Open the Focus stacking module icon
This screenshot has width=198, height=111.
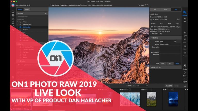[x=185, y=53]
